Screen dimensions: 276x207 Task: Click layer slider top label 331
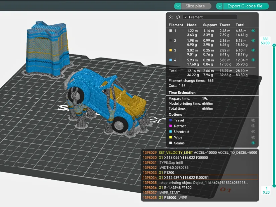click(x=265, y=39)
